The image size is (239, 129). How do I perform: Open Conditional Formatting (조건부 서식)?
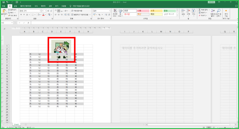pos(115,13)
